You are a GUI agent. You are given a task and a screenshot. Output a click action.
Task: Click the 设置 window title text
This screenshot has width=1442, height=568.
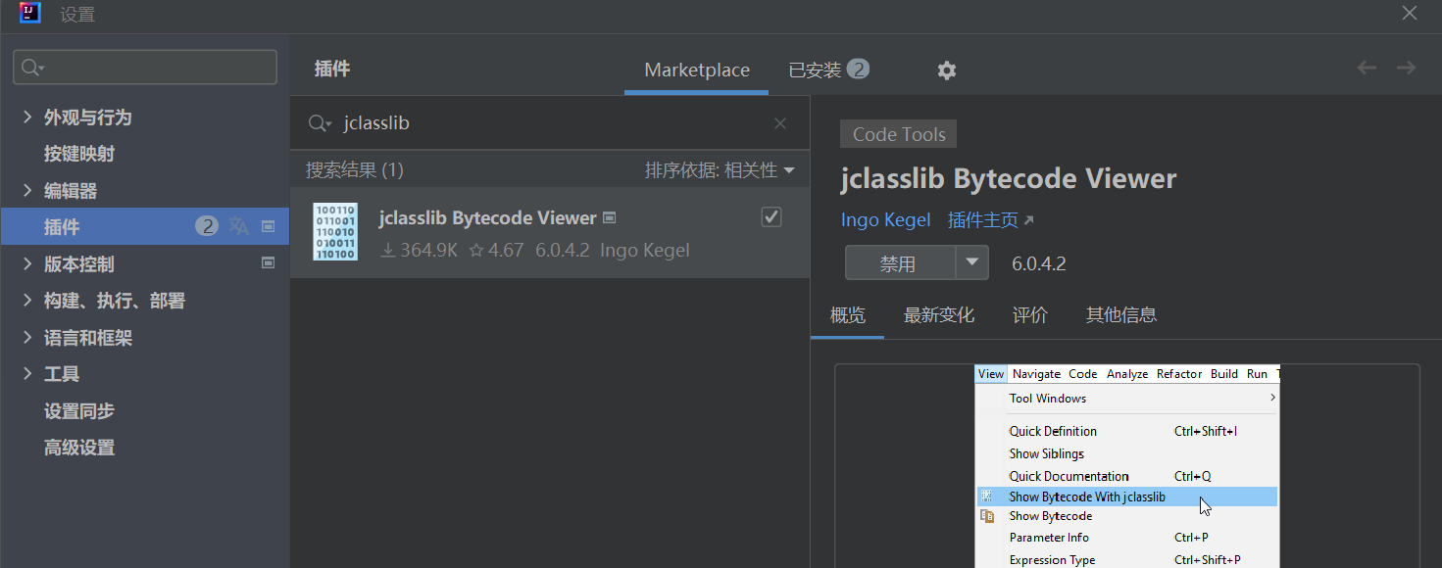[x=77, y=15]
